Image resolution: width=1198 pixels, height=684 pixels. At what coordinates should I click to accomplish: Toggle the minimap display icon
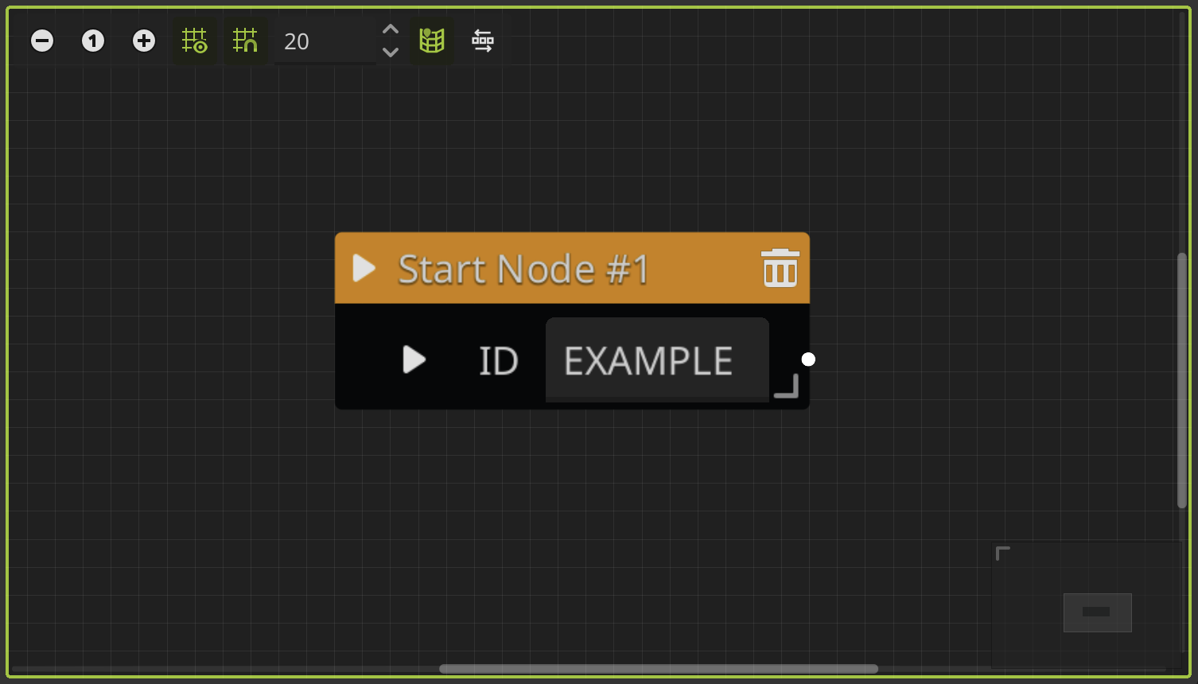(x=432, y=41)
